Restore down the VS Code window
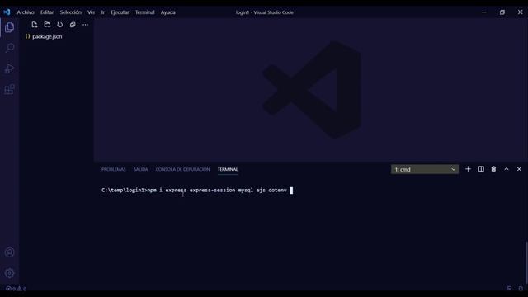The image size is (528, 297). pyautogui.click(x=502, y=12)
